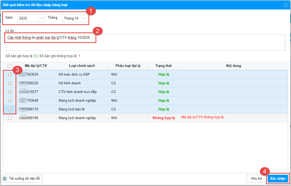Click the Không hợp lệ status cell
The width and height of the screenshot is (291, 186).
coord(164,118)
